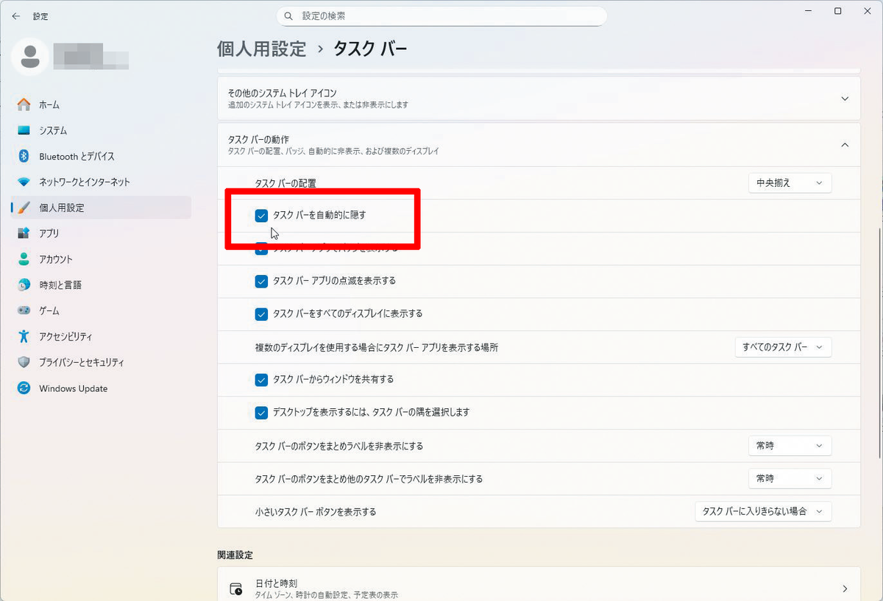Open ネットワークとインターネット settings

pos(101,182)
